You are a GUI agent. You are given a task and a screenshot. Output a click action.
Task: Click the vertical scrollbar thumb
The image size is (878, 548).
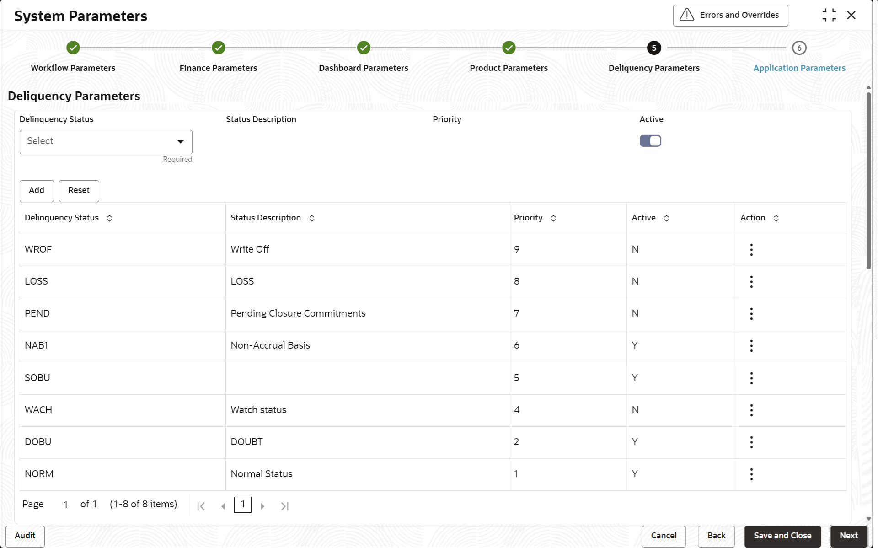click(x=868, y=181)
